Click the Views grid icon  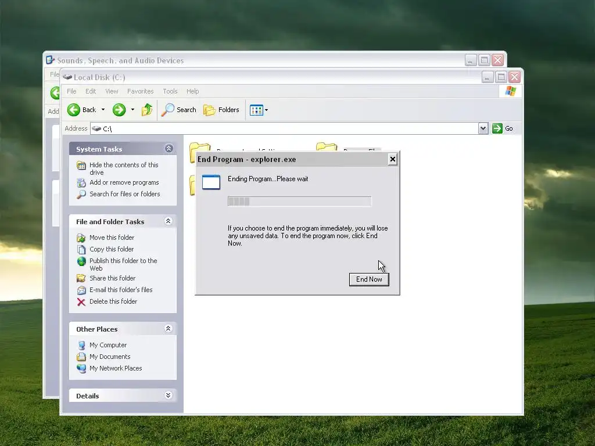click(256, 110)
